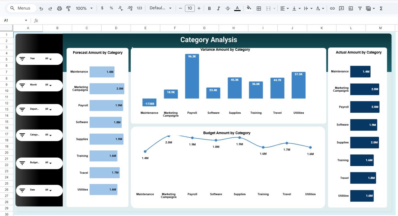Screen dimensions: 398x216
Task: Format value as currency
Action: click(x=102, y=8)
